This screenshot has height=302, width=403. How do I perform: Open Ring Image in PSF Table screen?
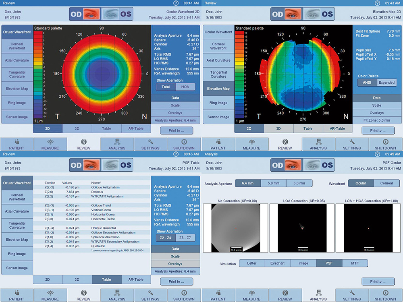pos(17,254)
